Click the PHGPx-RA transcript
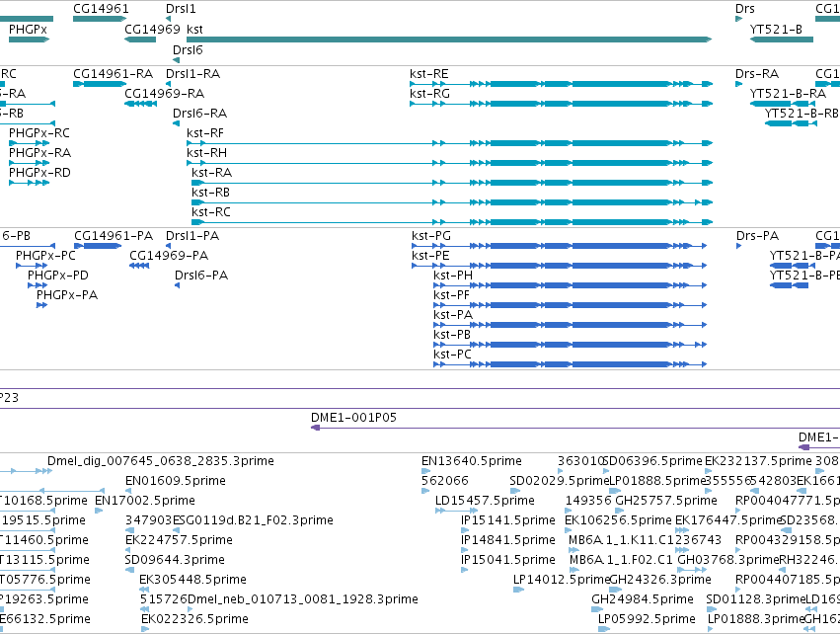Image resolution: width=840 pixels, height=634 pixels. click(29, 163)
